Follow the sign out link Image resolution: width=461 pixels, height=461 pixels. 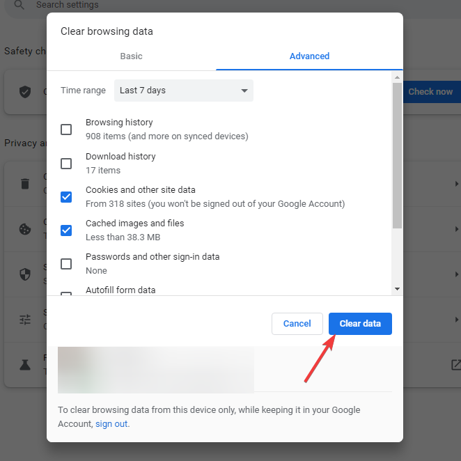[x=111, y=423]
